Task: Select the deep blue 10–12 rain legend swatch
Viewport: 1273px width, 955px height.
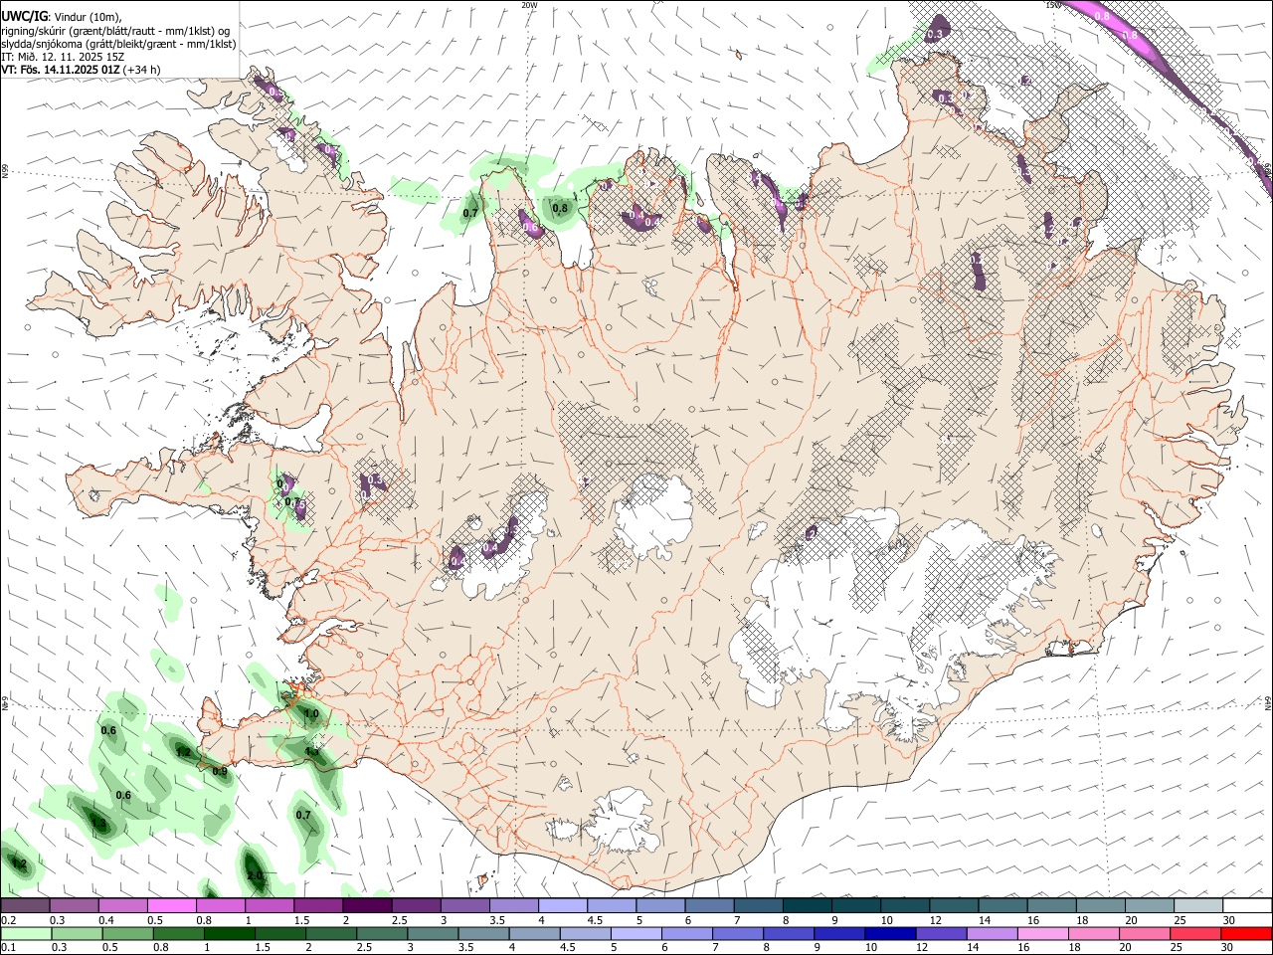Action: (x=890, y=933)
